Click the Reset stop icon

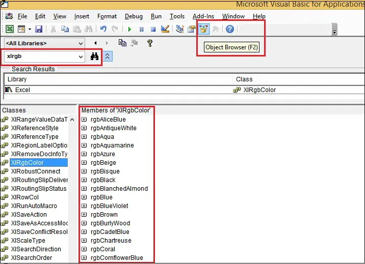pyautogui.click(x=153, y=30)
